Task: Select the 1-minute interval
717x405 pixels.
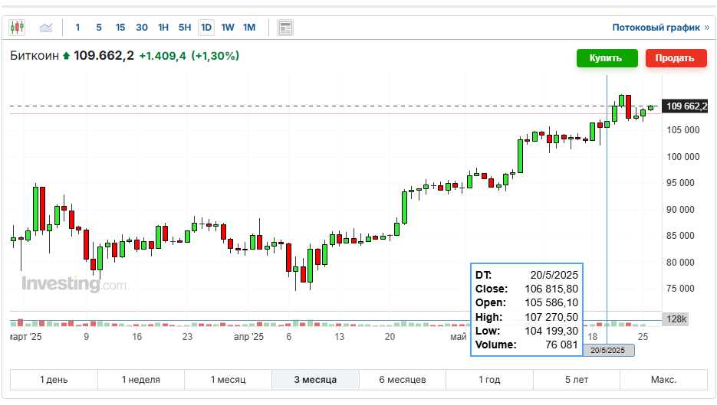Action: click(x=77, y=28)
